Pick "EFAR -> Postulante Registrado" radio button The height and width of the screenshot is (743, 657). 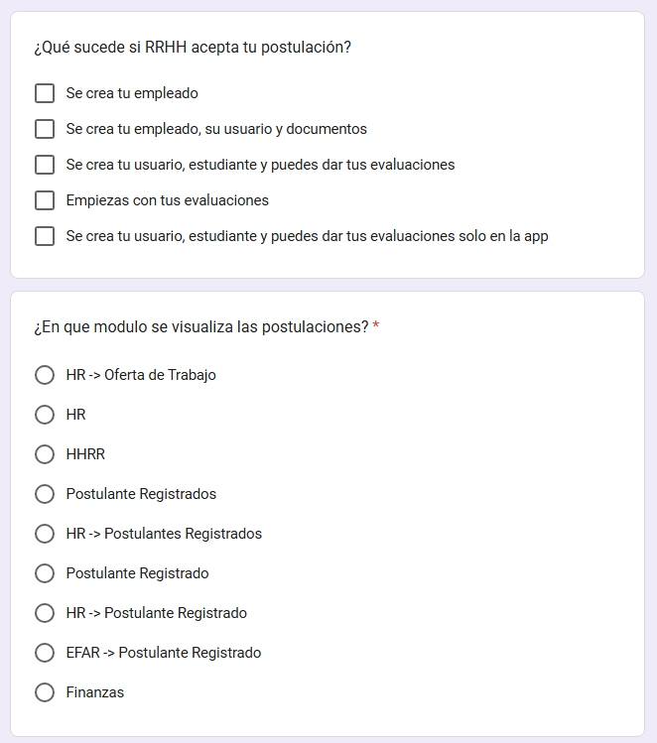coord(45,653)
